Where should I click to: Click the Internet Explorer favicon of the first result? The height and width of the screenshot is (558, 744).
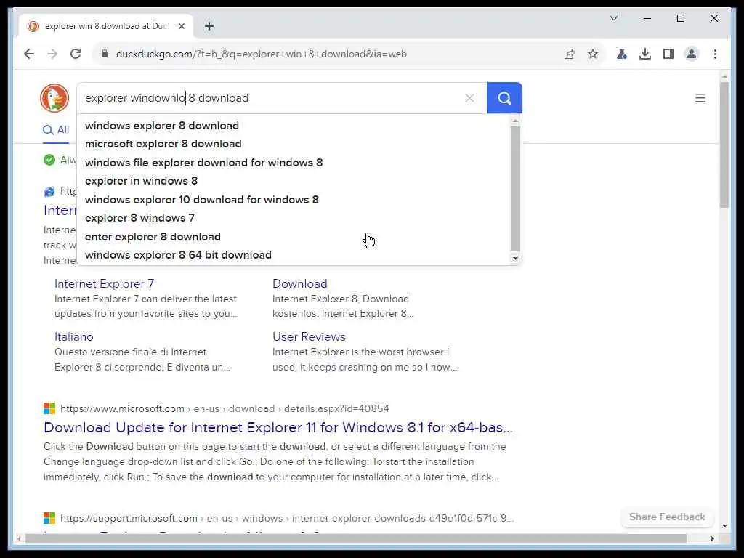(x=49, y=192)
